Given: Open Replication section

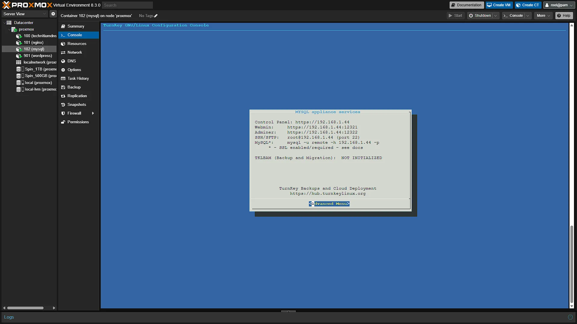Looking at the screenshot, I should pyautogui.click(x=78, y=96).
